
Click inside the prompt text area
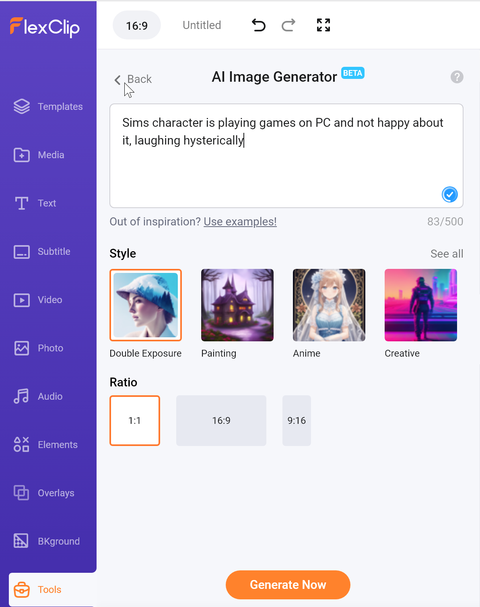[x=286, y=156]
